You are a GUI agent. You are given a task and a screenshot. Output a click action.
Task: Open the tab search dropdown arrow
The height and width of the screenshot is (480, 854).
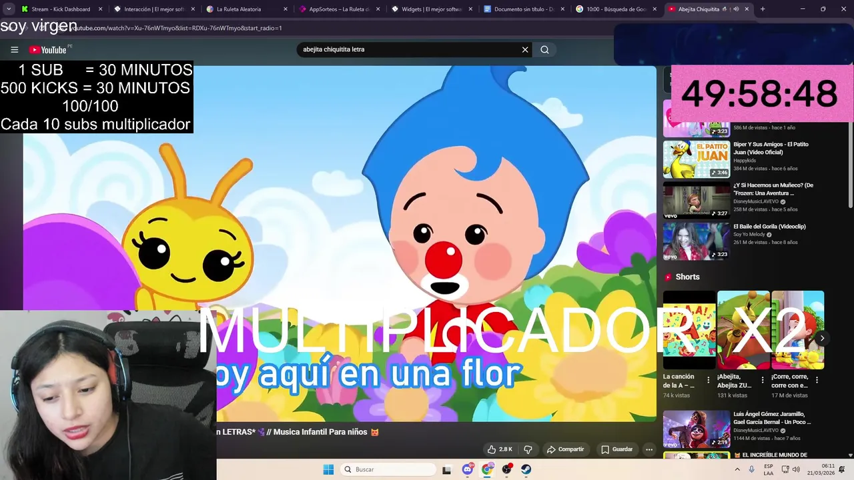9,9
